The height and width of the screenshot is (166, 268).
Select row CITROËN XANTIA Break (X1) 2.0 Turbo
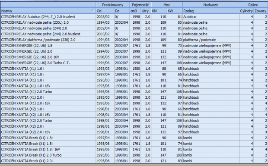click(134, 155)
